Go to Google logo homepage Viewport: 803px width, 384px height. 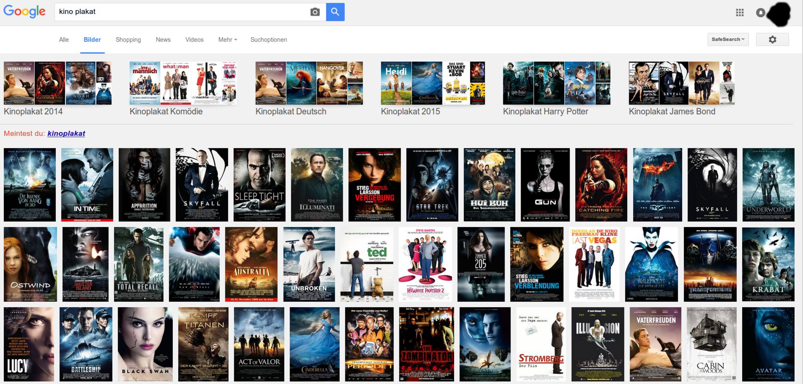coord(25,12)
